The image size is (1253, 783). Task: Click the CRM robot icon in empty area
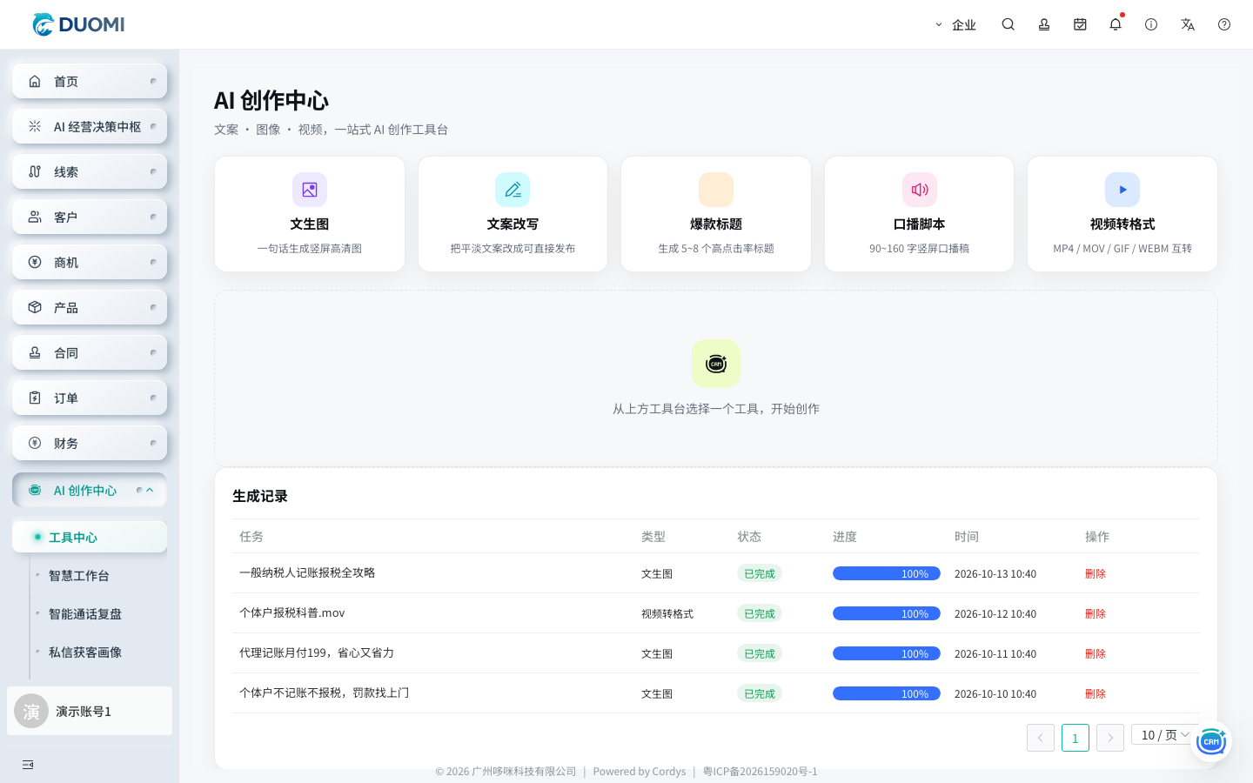pos(716,364)
